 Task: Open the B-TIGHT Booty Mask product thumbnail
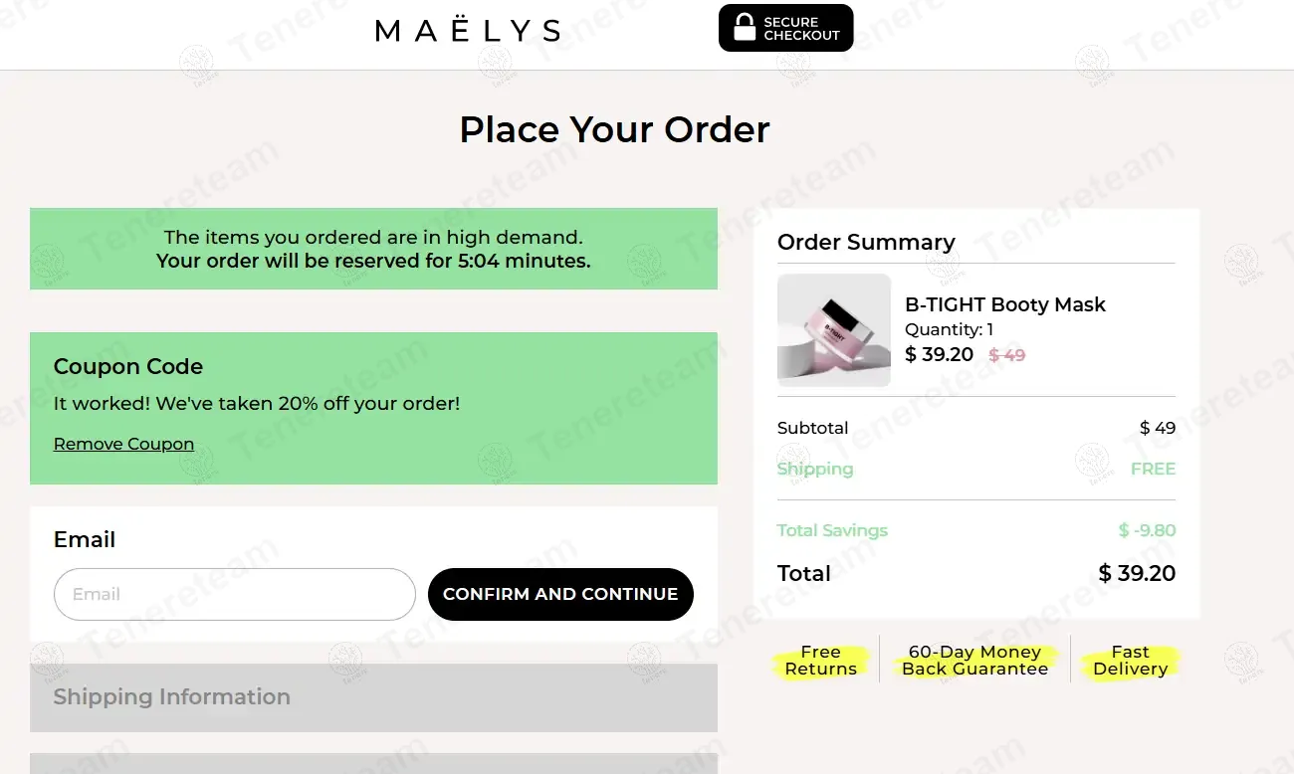(x=833, y=330)
